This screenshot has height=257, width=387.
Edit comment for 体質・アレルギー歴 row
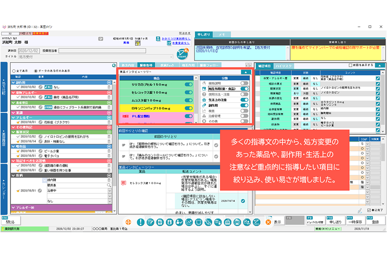(378, 79)
